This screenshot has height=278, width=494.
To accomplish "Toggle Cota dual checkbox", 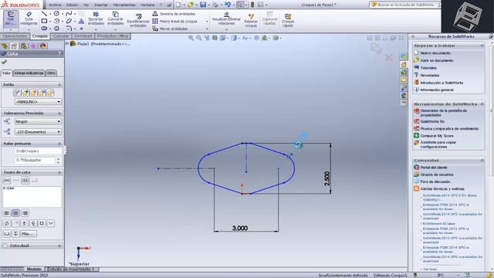I will click(5, 246).
